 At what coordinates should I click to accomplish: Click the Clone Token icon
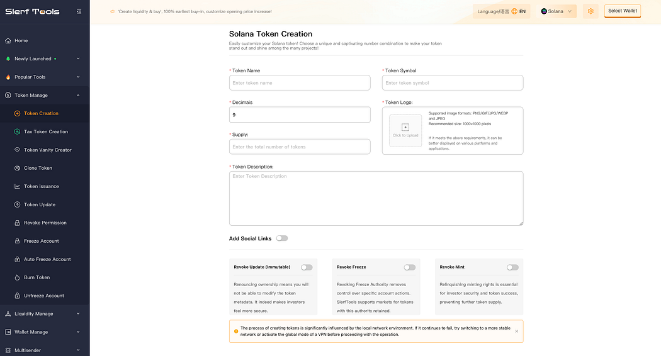pos(17,168)
